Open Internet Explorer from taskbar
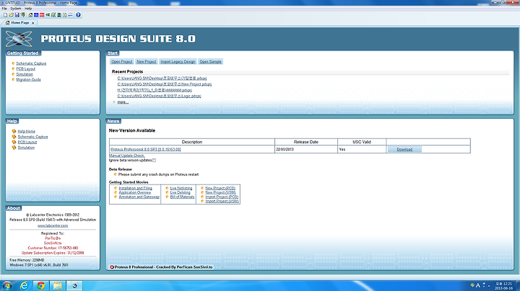The height and width of the screenshot is (291, 520). (x=25, y=285)
